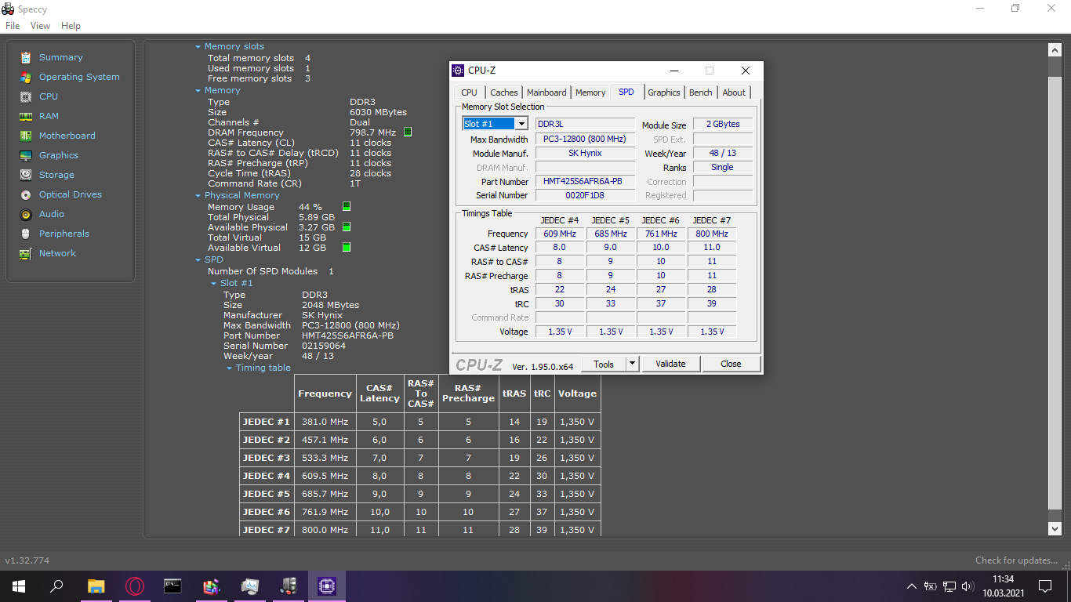Switch to WinRAR in taskbar
This screenshot has width=1071, height=602.
211,586
